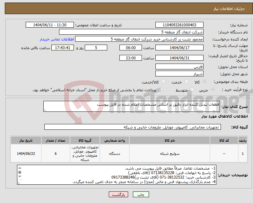Click the goods group cell in row 1
This screenshot has height=203, width=253.
coord(85,154)
